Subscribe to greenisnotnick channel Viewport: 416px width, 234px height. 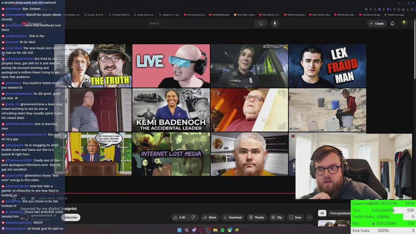[71, 217]
